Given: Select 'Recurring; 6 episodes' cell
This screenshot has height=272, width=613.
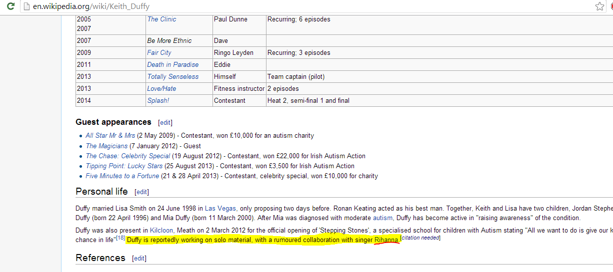Looking at the screenshot, I should 439,24.
